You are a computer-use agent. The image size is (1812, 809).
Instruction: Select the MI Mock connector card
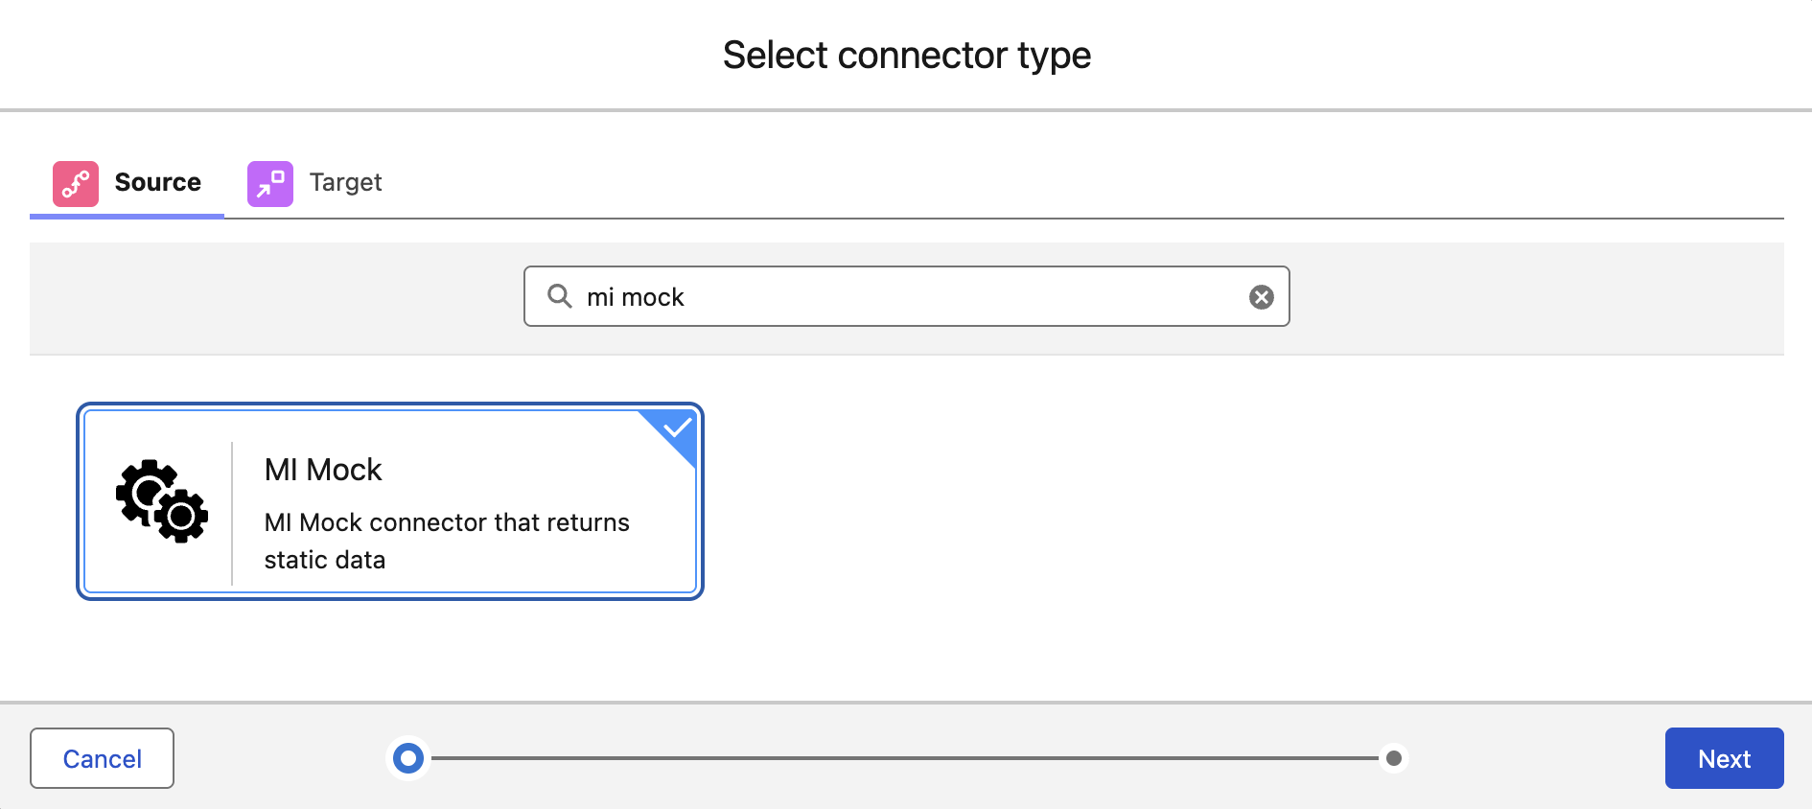click(x=388, y=501)
